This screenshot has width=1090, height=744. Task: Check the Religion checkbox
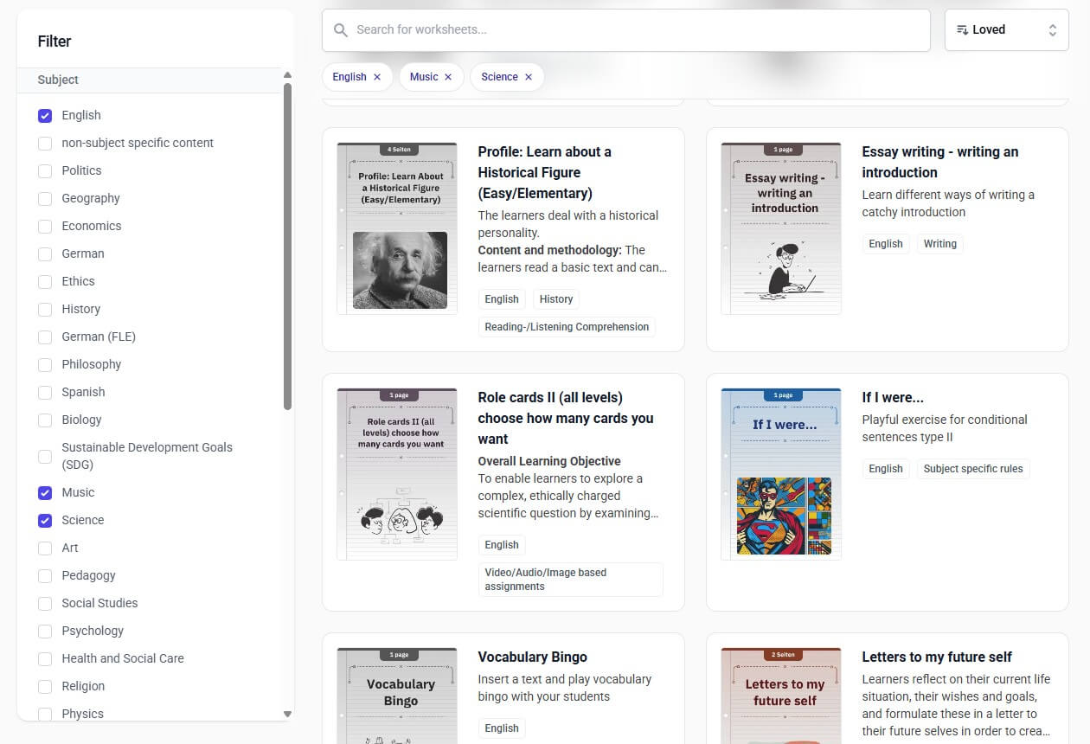click(45, 686)
